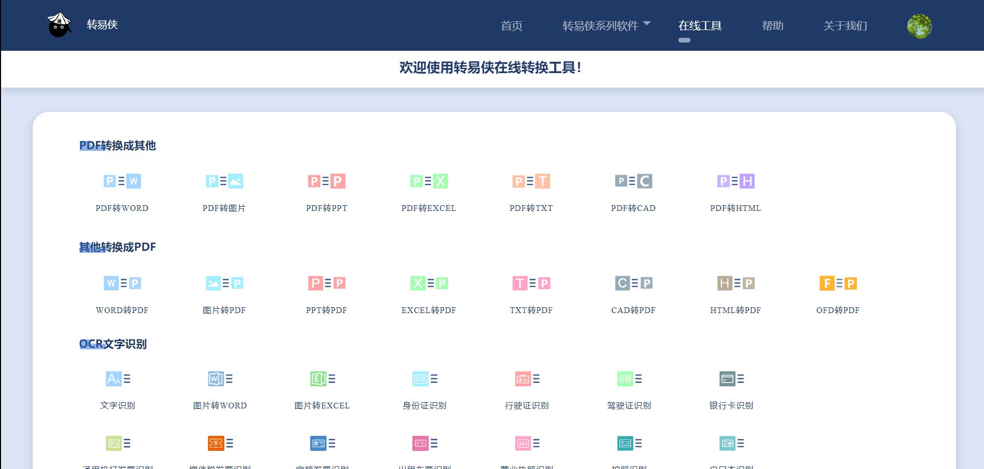Viewport: 984px width, 469px height.
Task: Open the PDF转TXT converter icon
Action: tap(531, 181)
